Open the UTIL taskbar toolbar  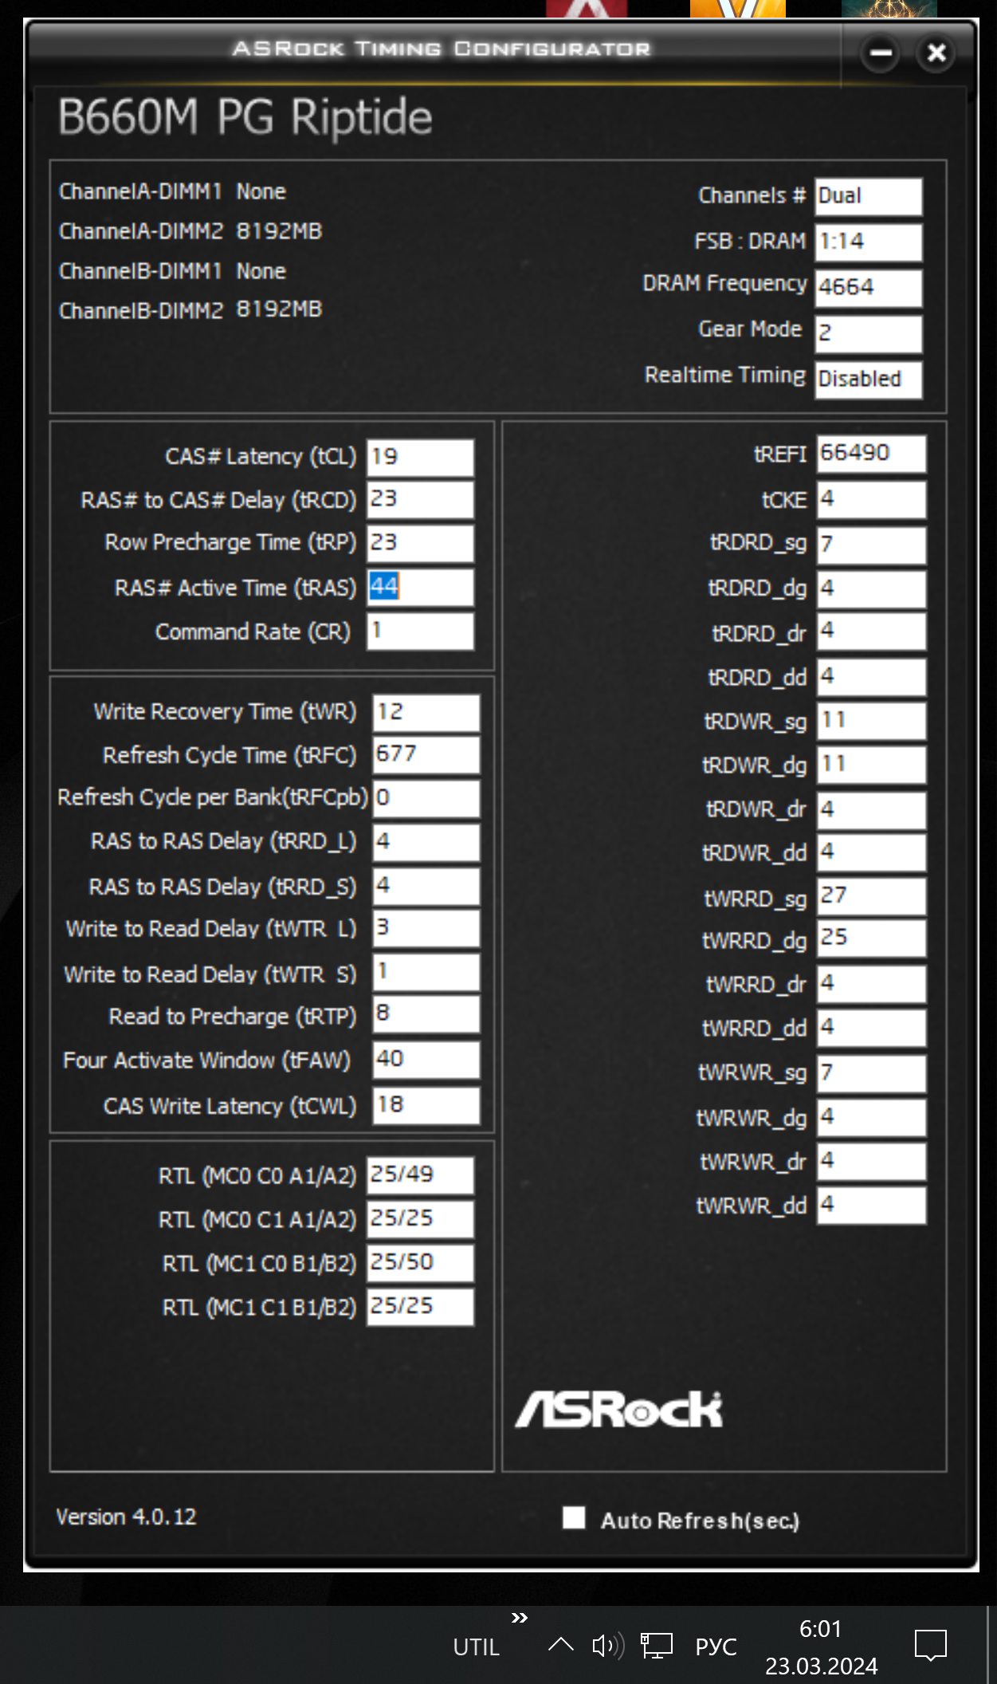[x=476, y=1647]
